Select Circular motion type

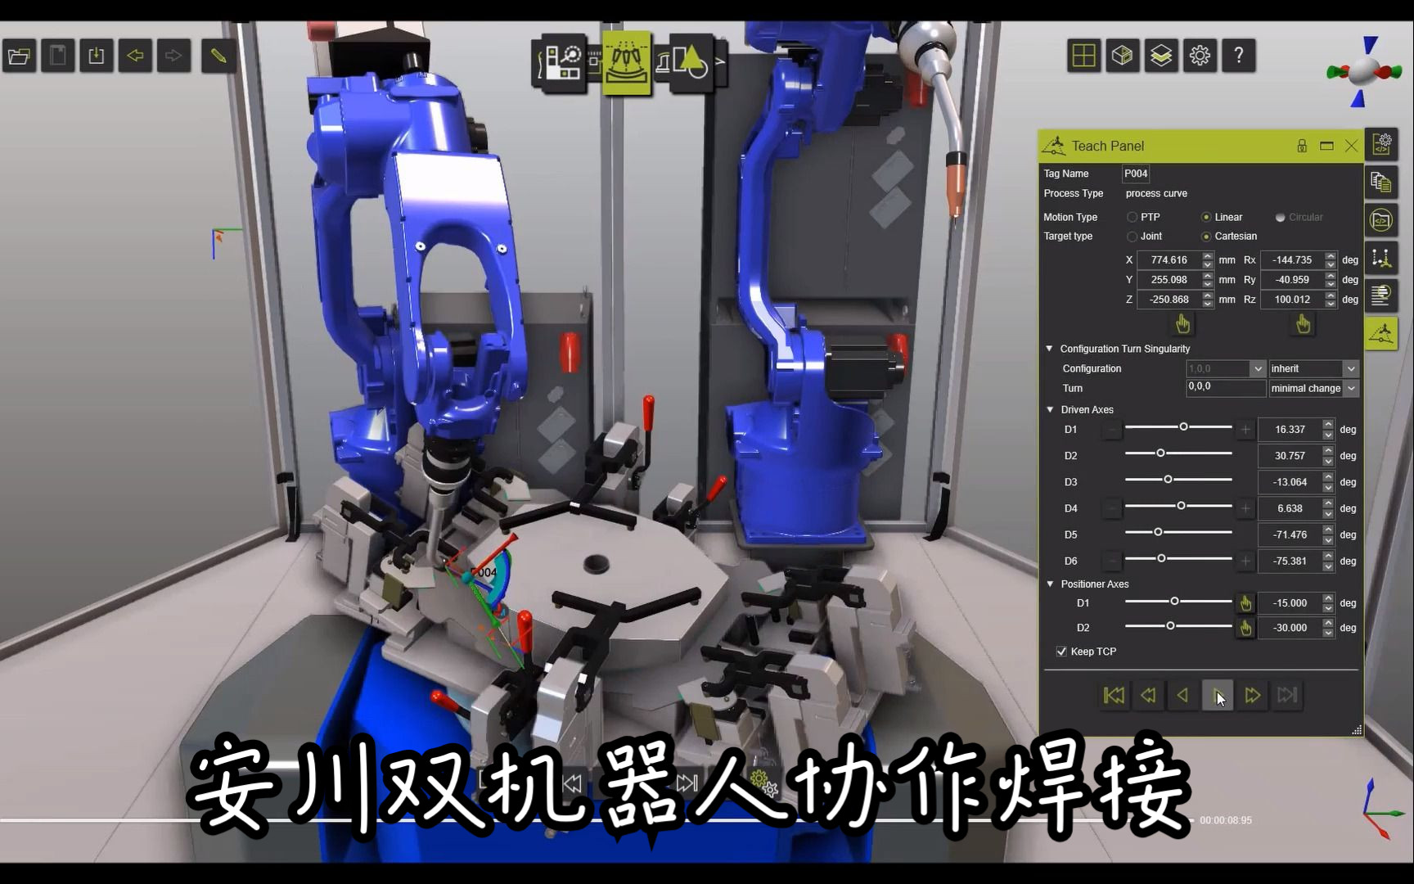(x=1281, y=217)
